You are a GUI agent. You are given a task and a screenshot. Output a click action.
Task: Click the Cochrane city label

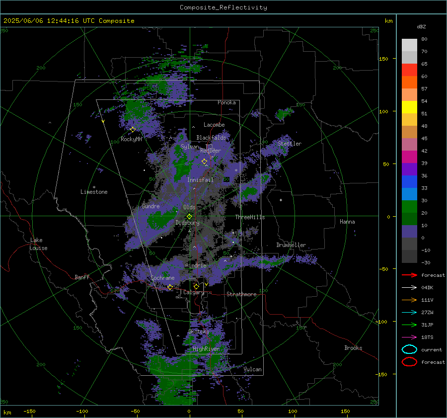(x=162, y=278)
